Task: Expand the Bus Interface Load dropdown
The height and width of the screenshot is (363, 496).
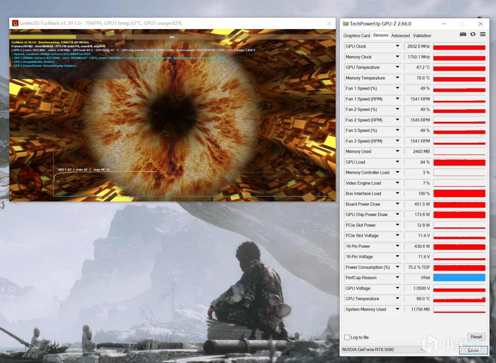Action: 397,194
